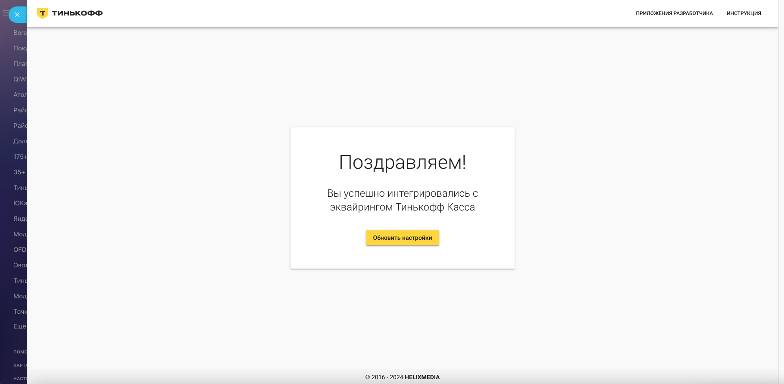Follow the HELIXMEDIA footer link
The height and width of the screenshot is (384, 784).
point(422,377)
